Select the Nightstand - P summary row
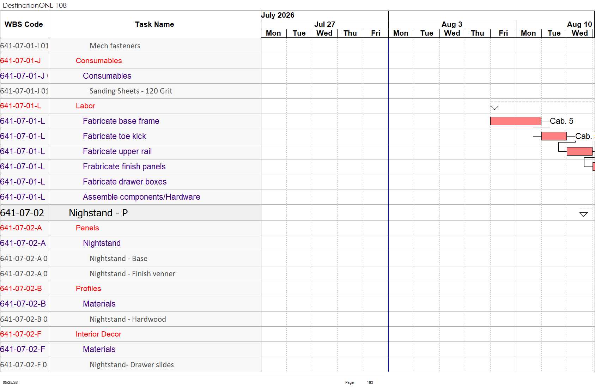Image resolution: width=595 pixels, height=387 pixels. coord(130,213)
